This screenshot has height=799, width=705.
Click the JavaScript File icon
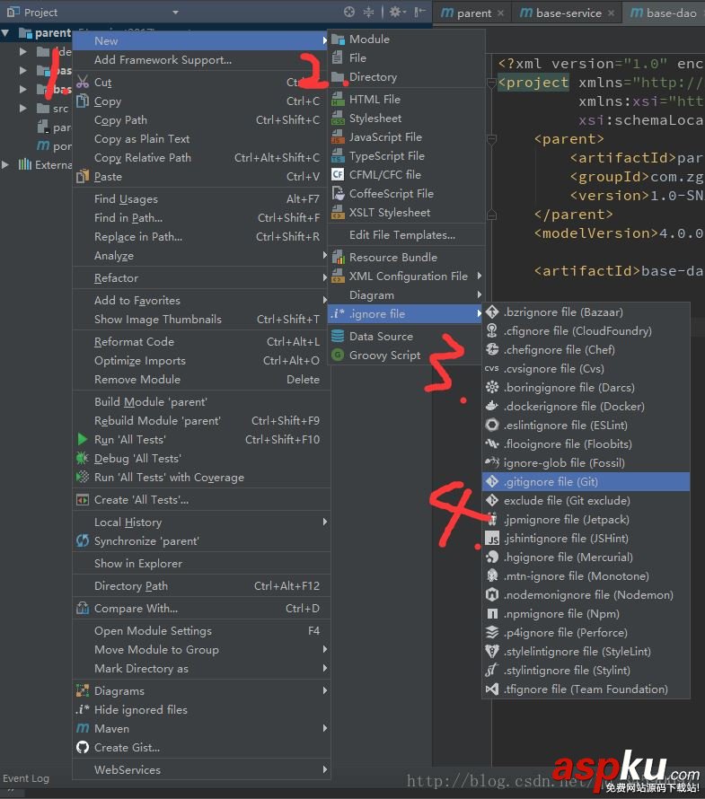[338, 137]
